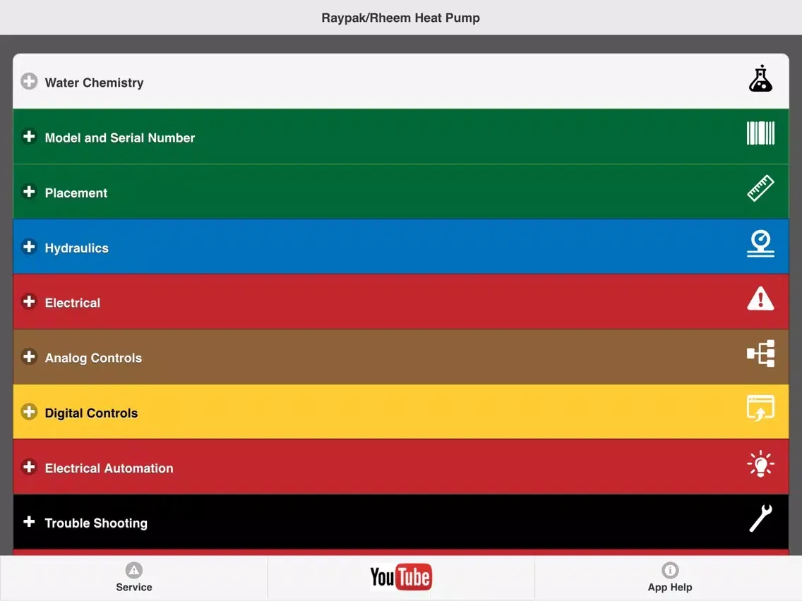Select the Analog Controls label

click(94, 358)
